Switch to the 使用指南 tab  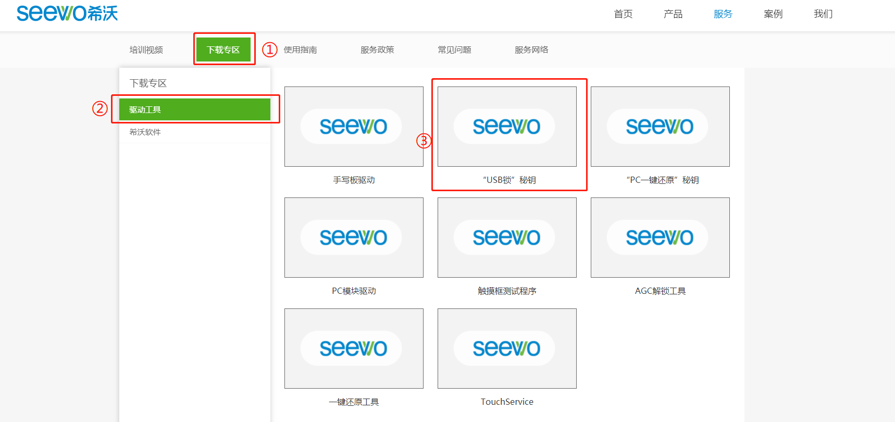tap(301, 49)
